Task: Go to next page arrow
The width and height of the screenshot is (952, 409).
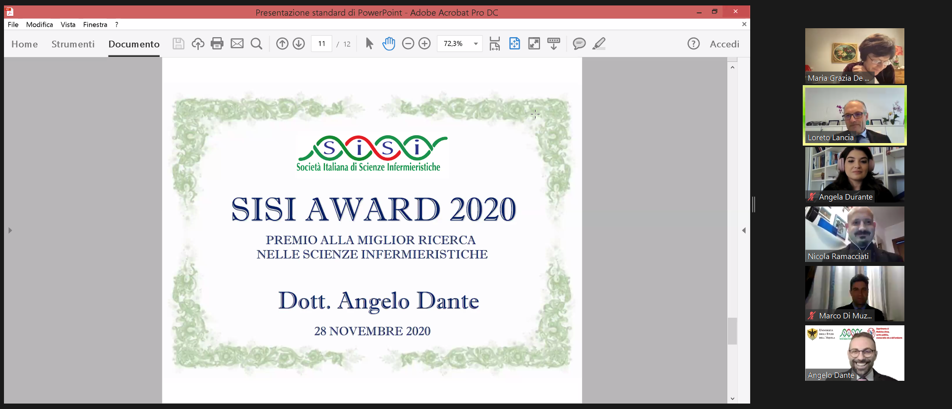Action: point(298,44)
